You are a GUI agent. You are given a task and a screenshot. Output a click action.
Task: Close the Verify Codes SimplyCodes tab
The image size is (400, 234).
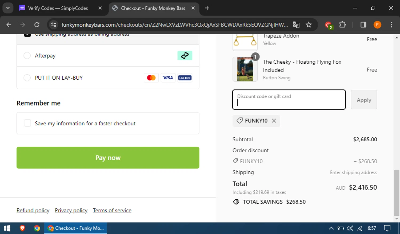tap(100, 8)
